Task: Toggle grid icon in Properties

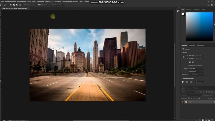Action: click(187, 82)
